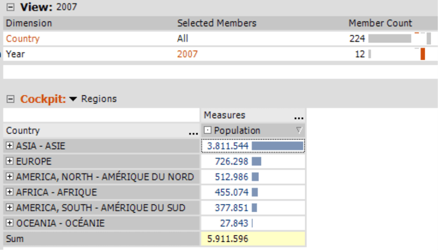The width and height of the screenshot is (438, 250).
Task: Click the Population filter triangle icon
Action: click(x=299, y=130)
